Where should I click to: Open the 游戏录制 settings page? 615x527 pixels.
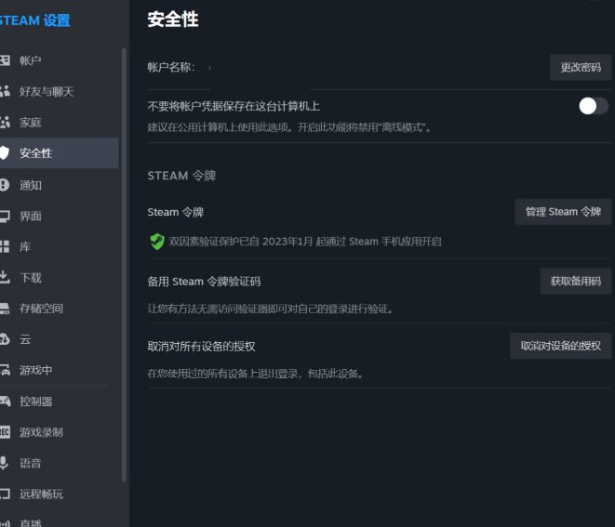(x=60, y=432)
